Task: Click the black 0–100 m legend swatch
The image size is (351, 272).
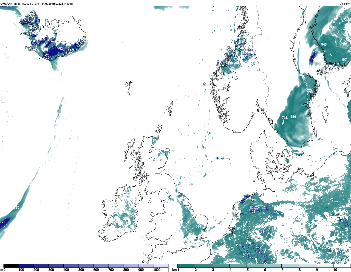Action: tap(11, 266)
